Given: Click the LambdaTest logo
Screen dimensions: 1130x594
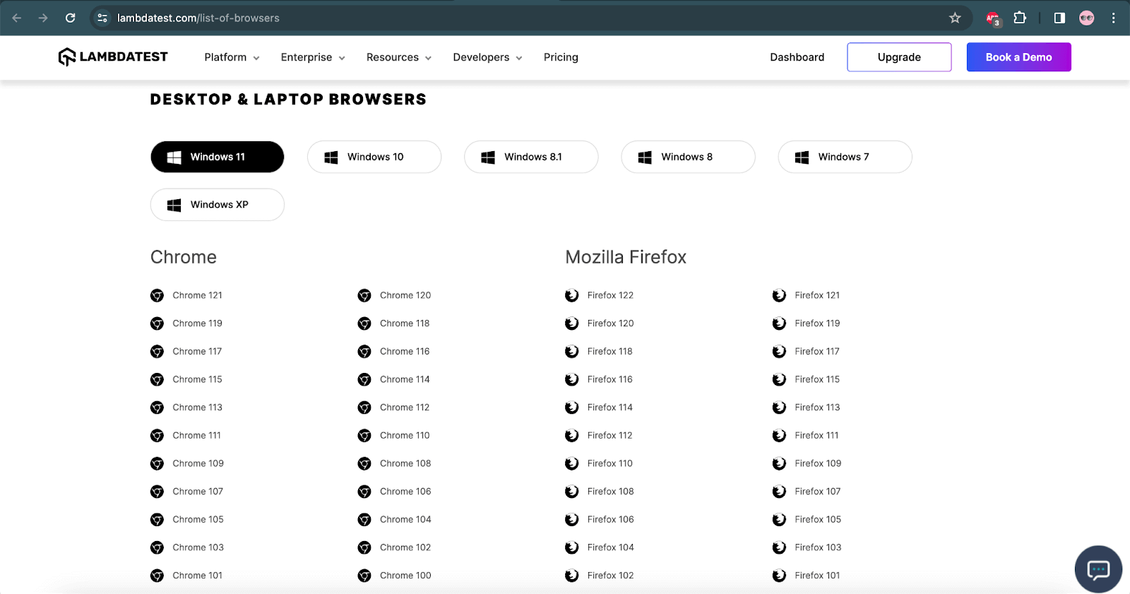Looking at the screenshot, I should pyautogui.click(x=113, y=57).
